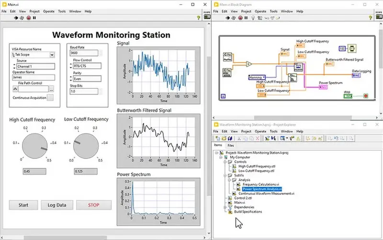This screenshot has width=383, height=240.
Task: Click the Operator Name input field
Action: coord(33,78)
